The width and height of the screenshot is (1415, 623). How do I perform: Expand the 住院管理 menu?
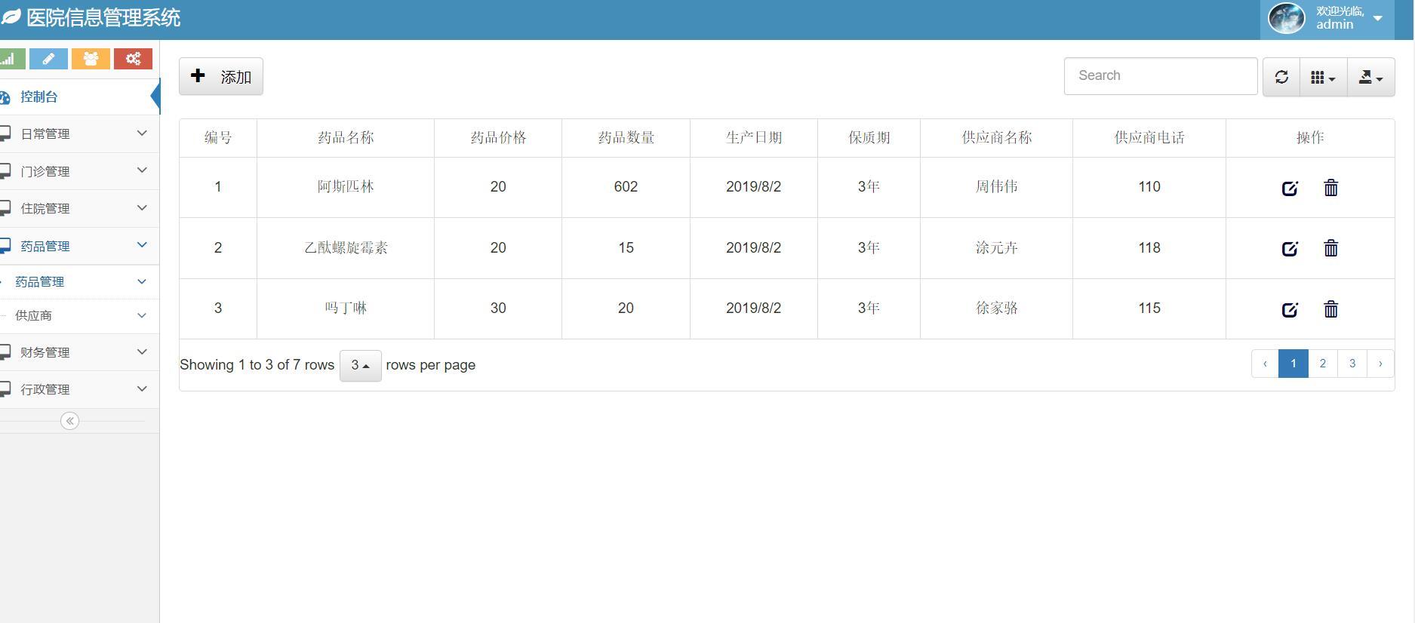point(79,208)
